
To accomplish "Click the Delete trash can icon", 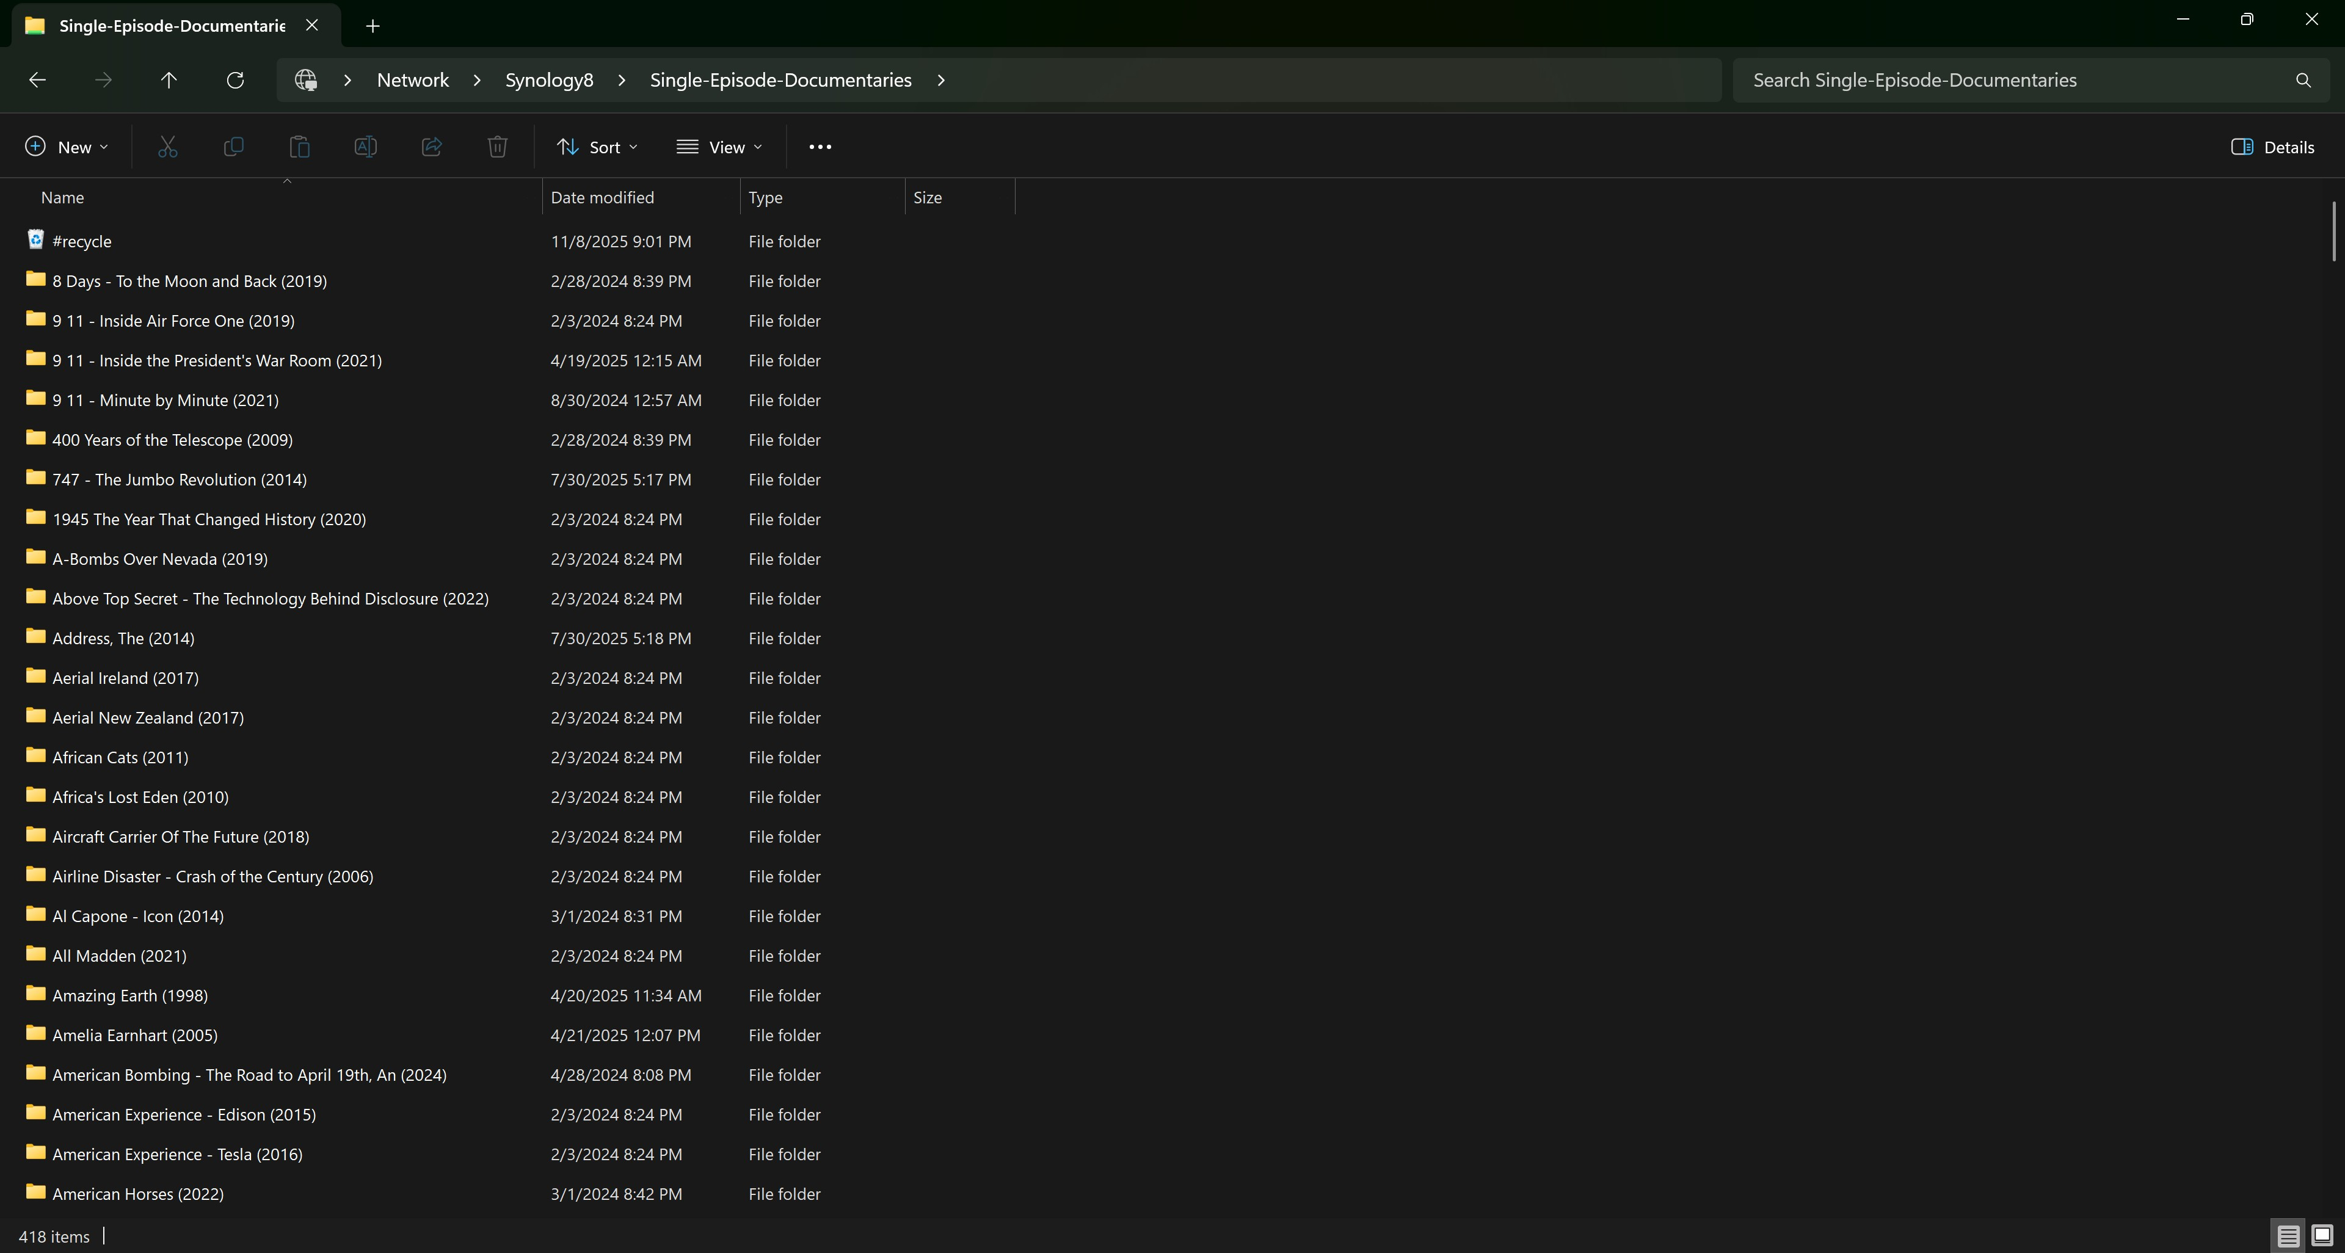I will [497, 147].
